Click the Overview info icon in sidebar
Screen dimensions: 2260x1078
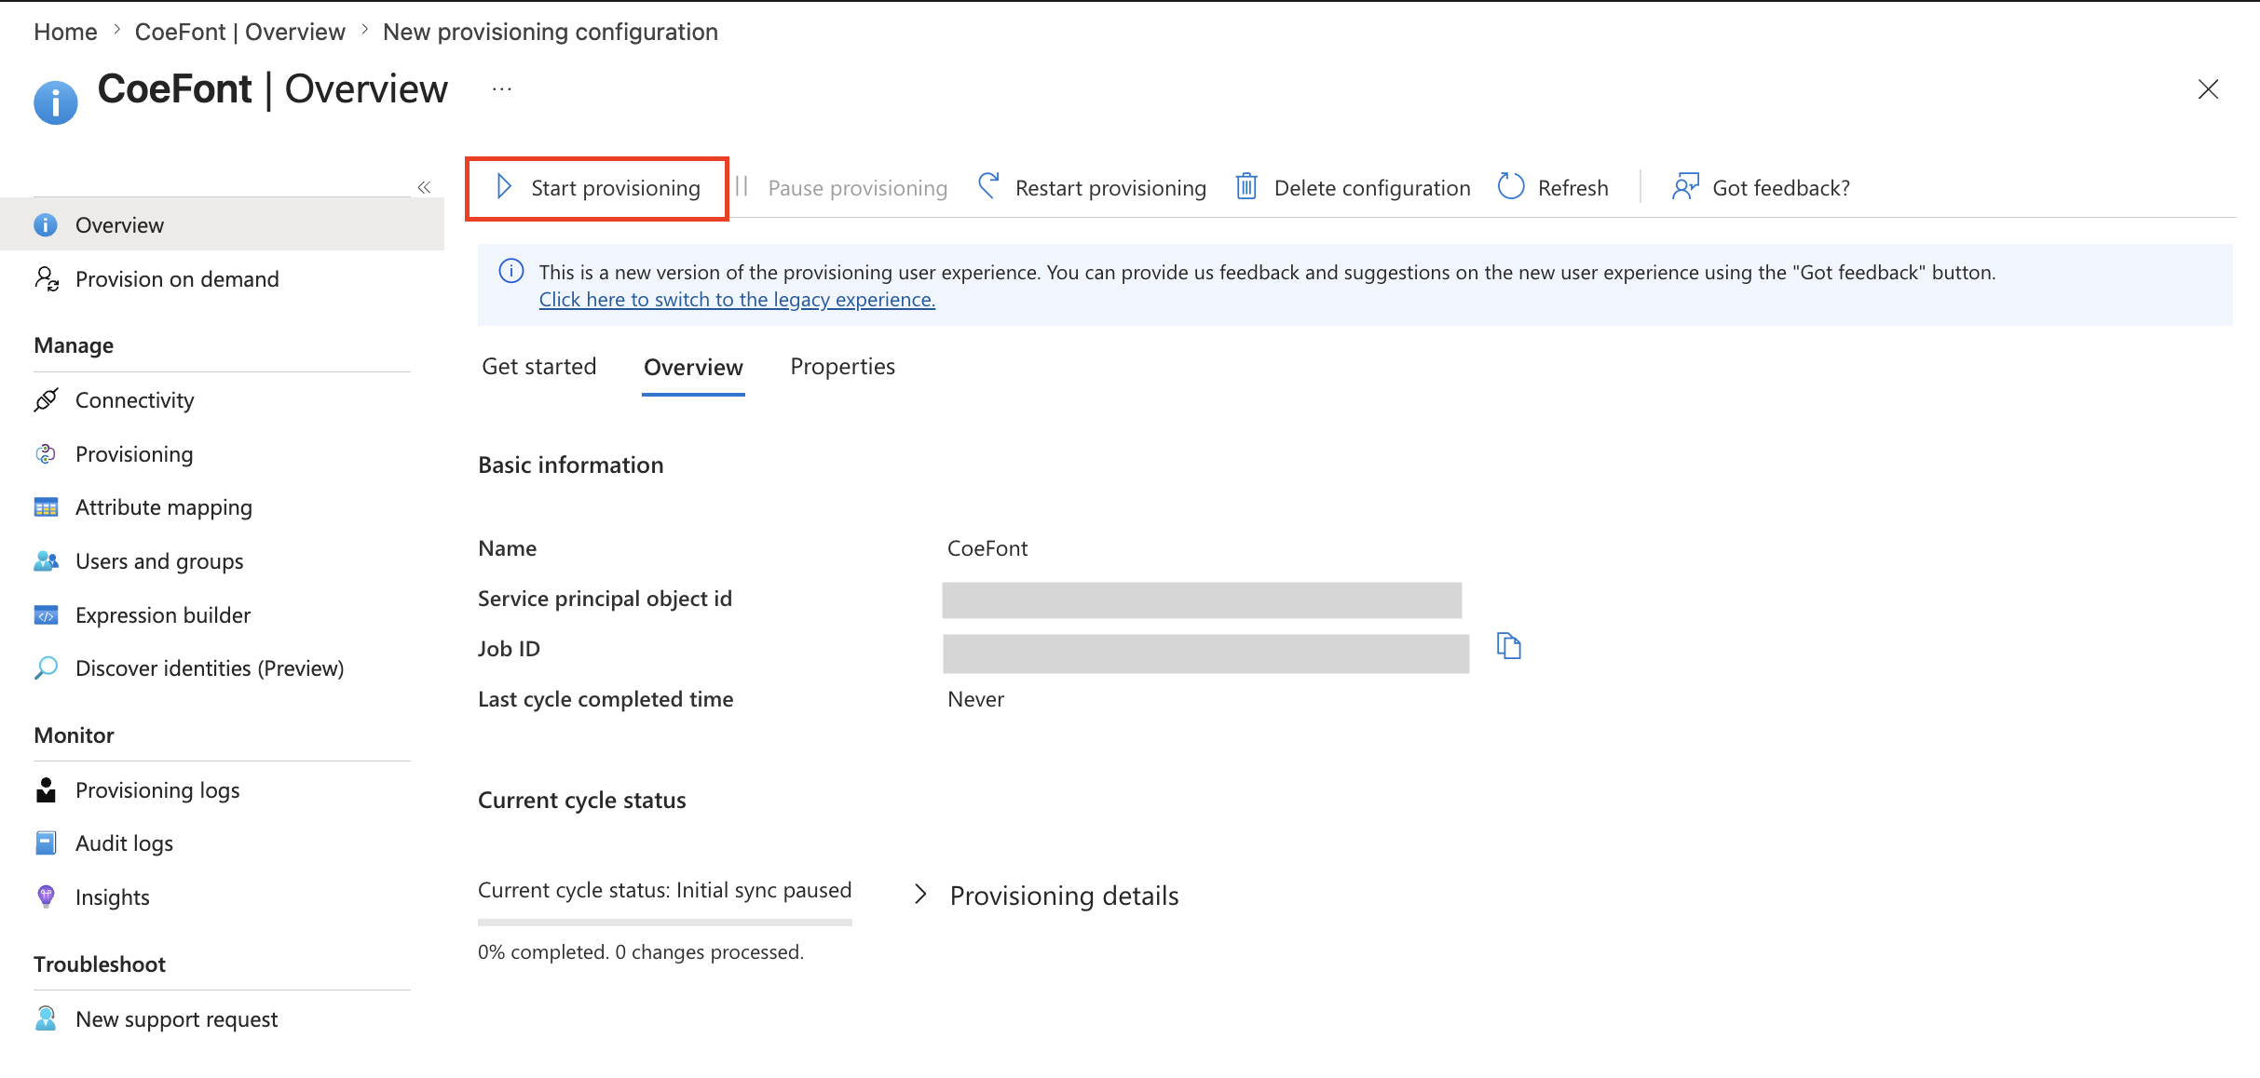pos(46,225)
